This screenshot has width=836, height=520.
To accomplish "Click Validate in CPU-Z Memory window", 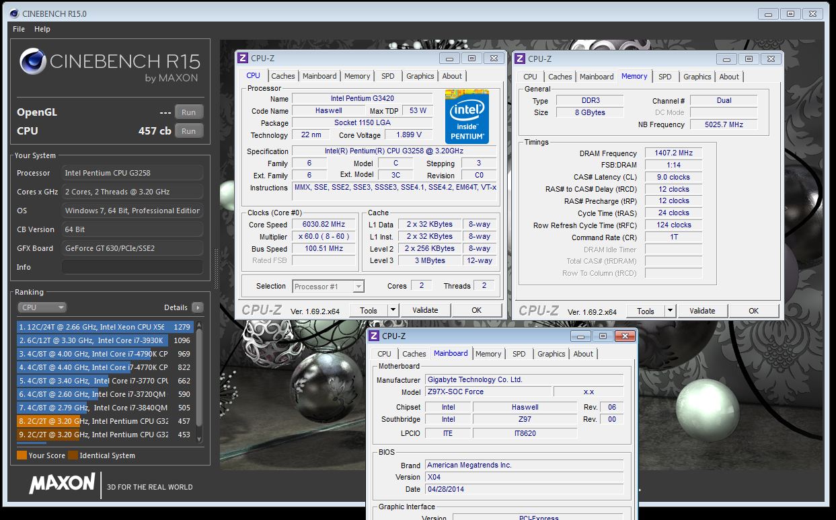I will (702, 311).
